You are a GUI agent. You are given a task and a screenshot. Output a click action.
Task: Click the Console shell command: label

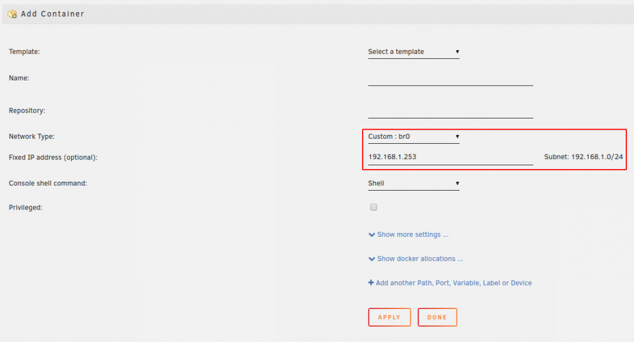[48, 183]
